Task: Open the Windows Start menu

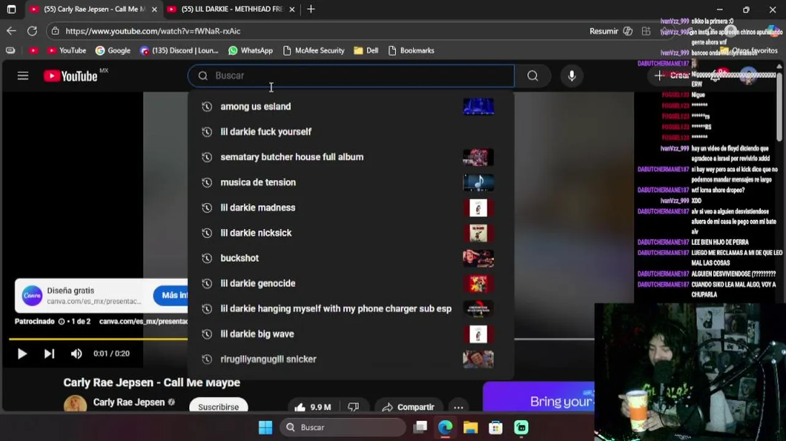Action: (265, 427)
